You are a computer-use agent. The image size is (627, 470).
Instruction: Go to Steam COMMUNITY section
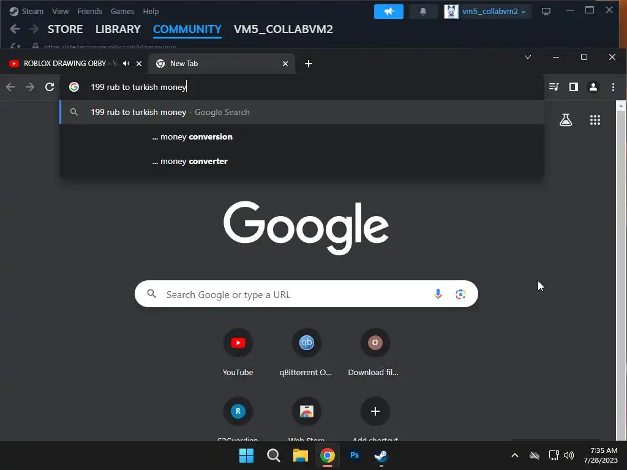(x=187, y=29)
